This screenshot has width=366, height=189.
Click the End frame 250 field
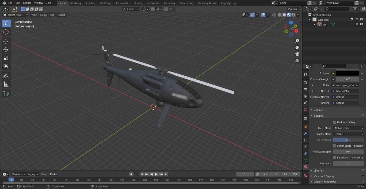click(x=290, y=174)
